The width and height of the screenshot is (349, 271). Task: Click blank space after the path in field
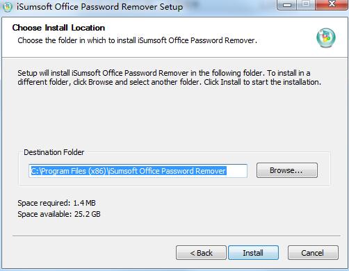click(236, 171)
